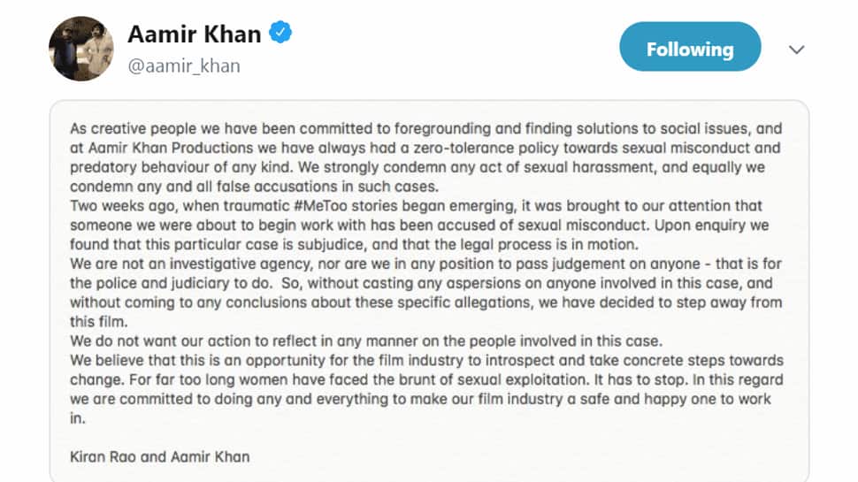Click the 'police and judiciary' phrase
Image resolution: width=858 pixels, height=482 pixels.
(x=163, y=283)
